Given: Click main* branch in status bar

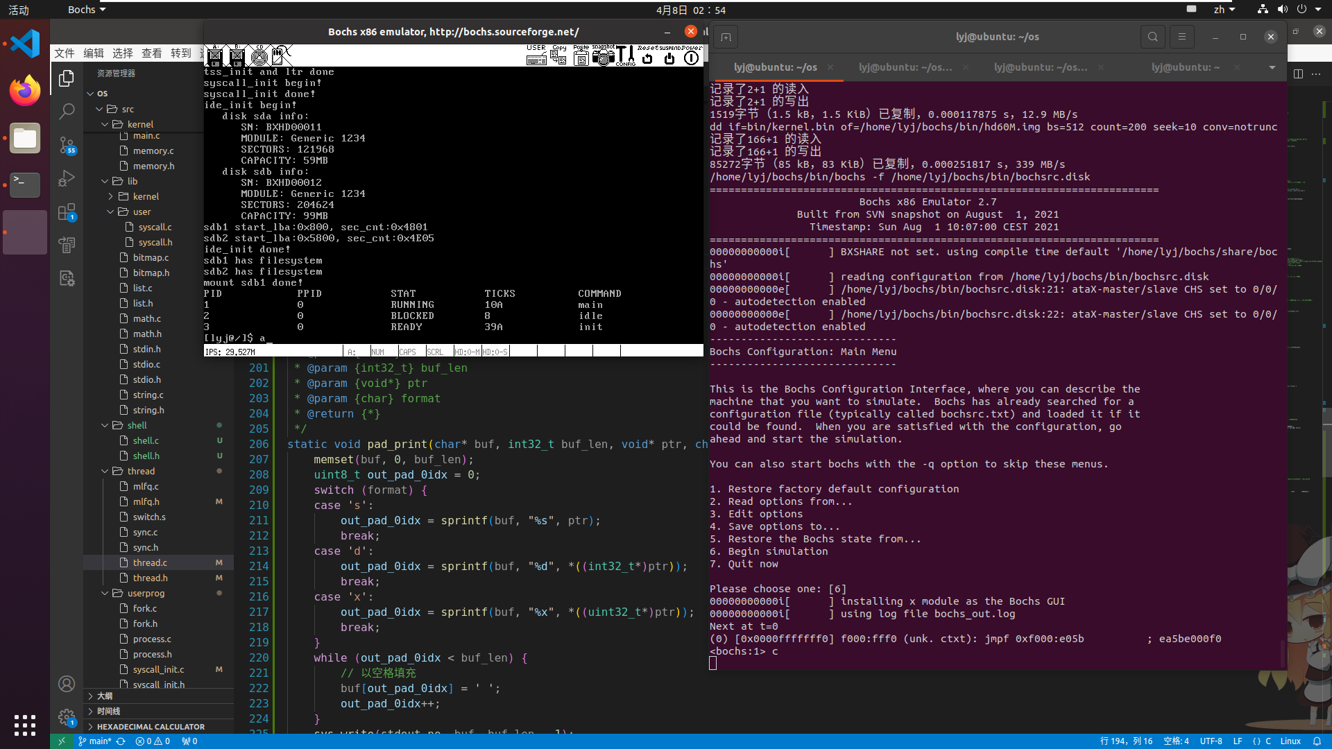Looking at the screenshot, I should click(x=95, y=741).
